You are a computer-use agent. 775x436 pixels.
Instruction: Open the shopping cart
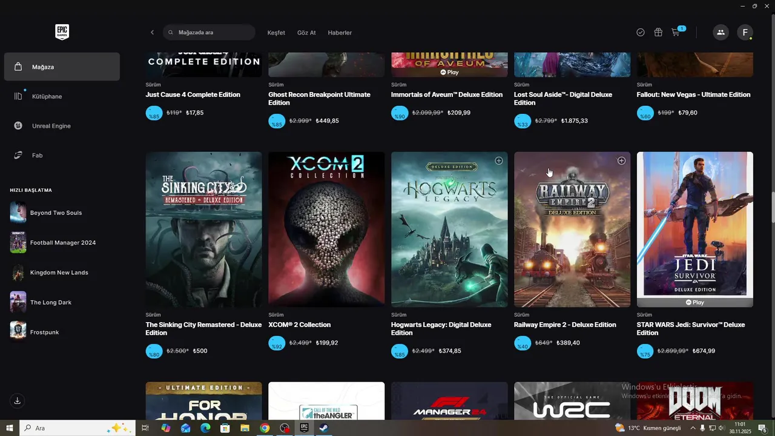pyautogui.click(x=676, y=32)
